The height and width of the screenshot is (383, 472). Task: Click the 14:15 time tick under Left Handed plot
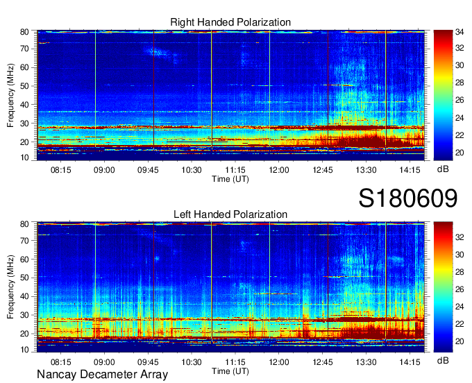coord(410,362)
